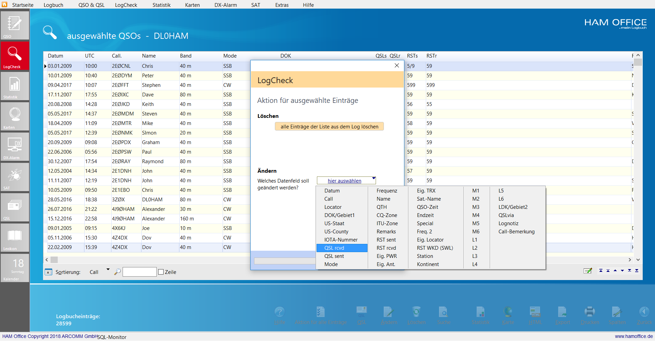Choose Locator from the field list
This screenshot has width=655, height=341.
[x=342, y=207]
